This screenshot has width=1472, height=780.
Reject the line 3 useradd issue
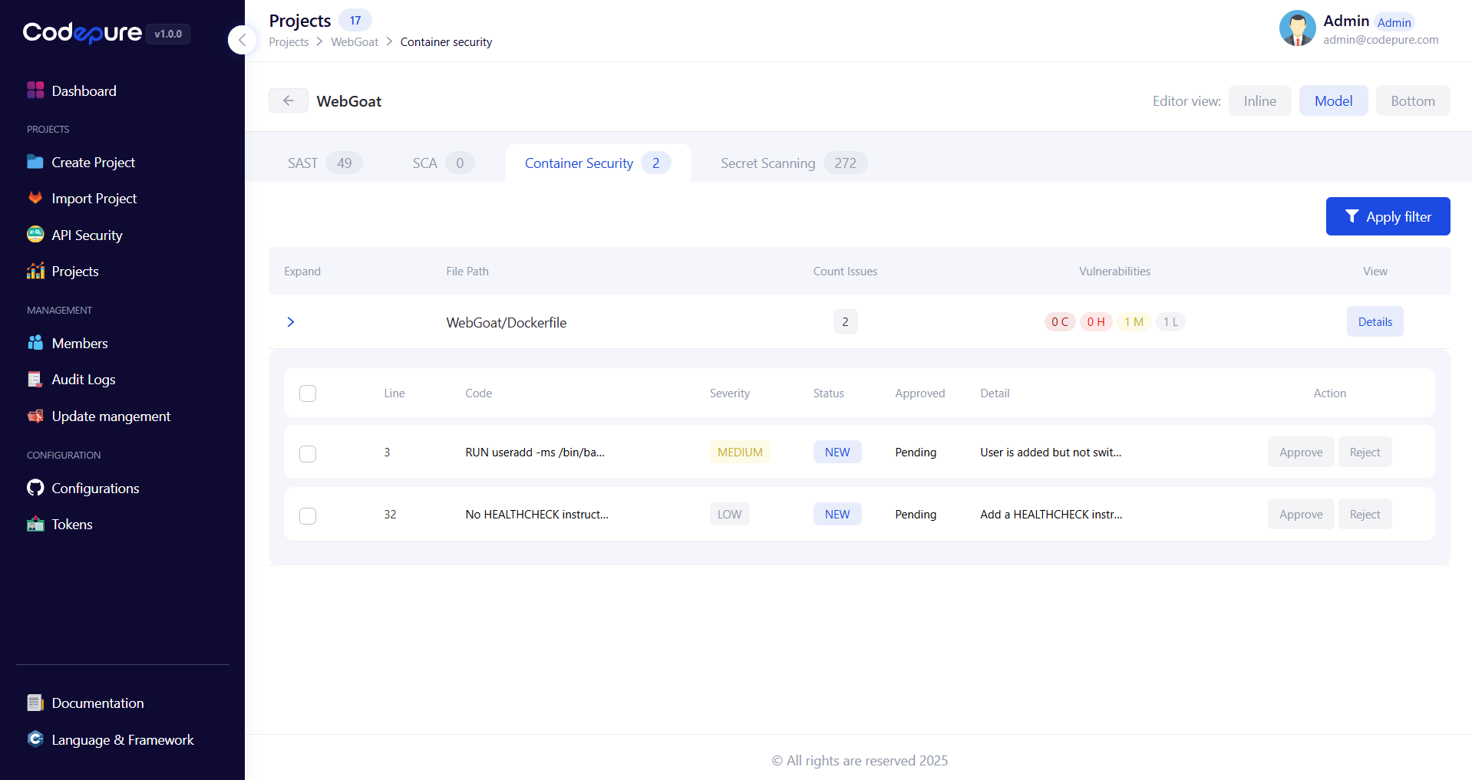coord(1365,452)
